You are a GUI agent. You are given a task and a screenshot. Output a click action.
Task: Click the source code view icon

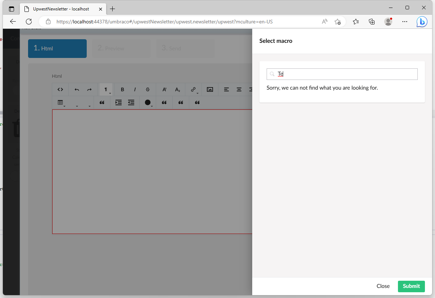click(x=60, y=90)
